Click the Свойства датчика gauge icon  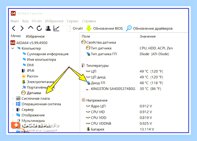point(84,42)
